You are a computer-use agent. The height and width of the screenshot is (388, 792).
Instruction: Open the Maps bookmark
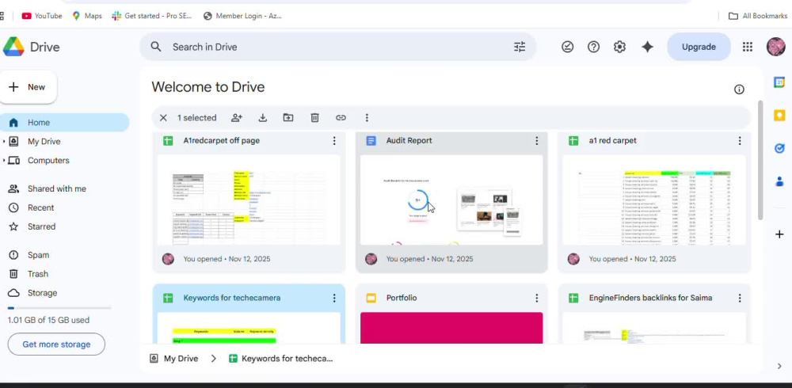(87, 16)
